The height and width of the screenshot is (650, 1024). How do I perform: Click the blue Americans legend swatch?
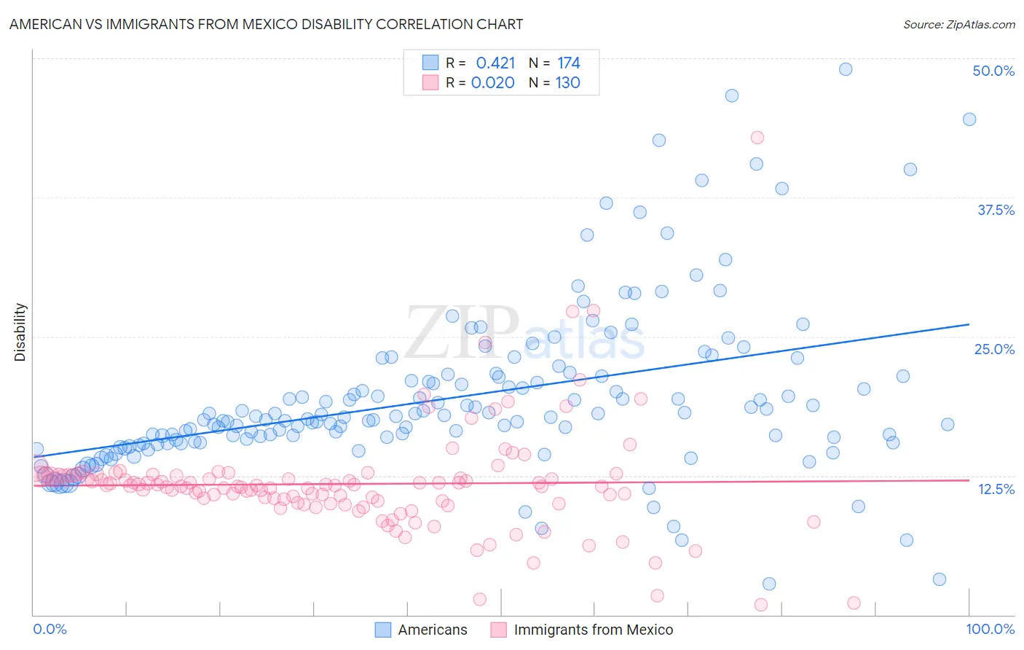point(383,630)
